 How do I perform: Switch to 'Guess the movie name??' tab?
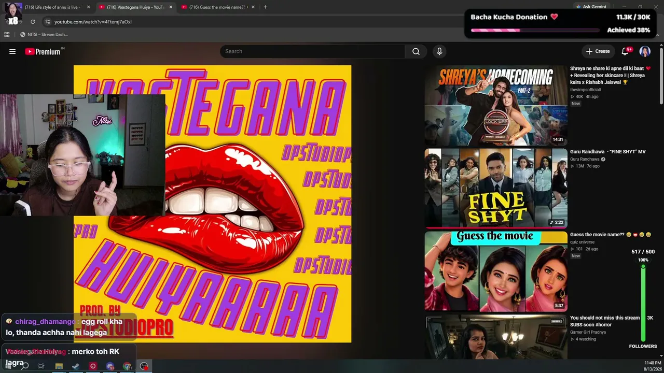[x=218, y=7]
